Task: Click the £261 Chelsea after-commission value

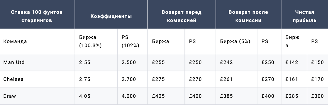Action: (226, 79)
